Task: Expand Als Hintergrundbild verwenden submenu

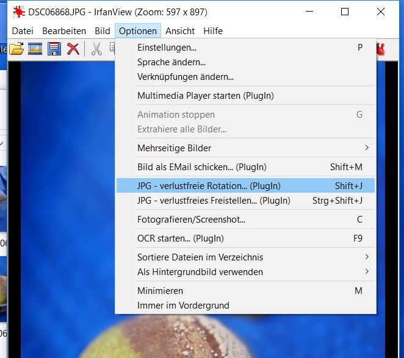Action: [245, 272]
